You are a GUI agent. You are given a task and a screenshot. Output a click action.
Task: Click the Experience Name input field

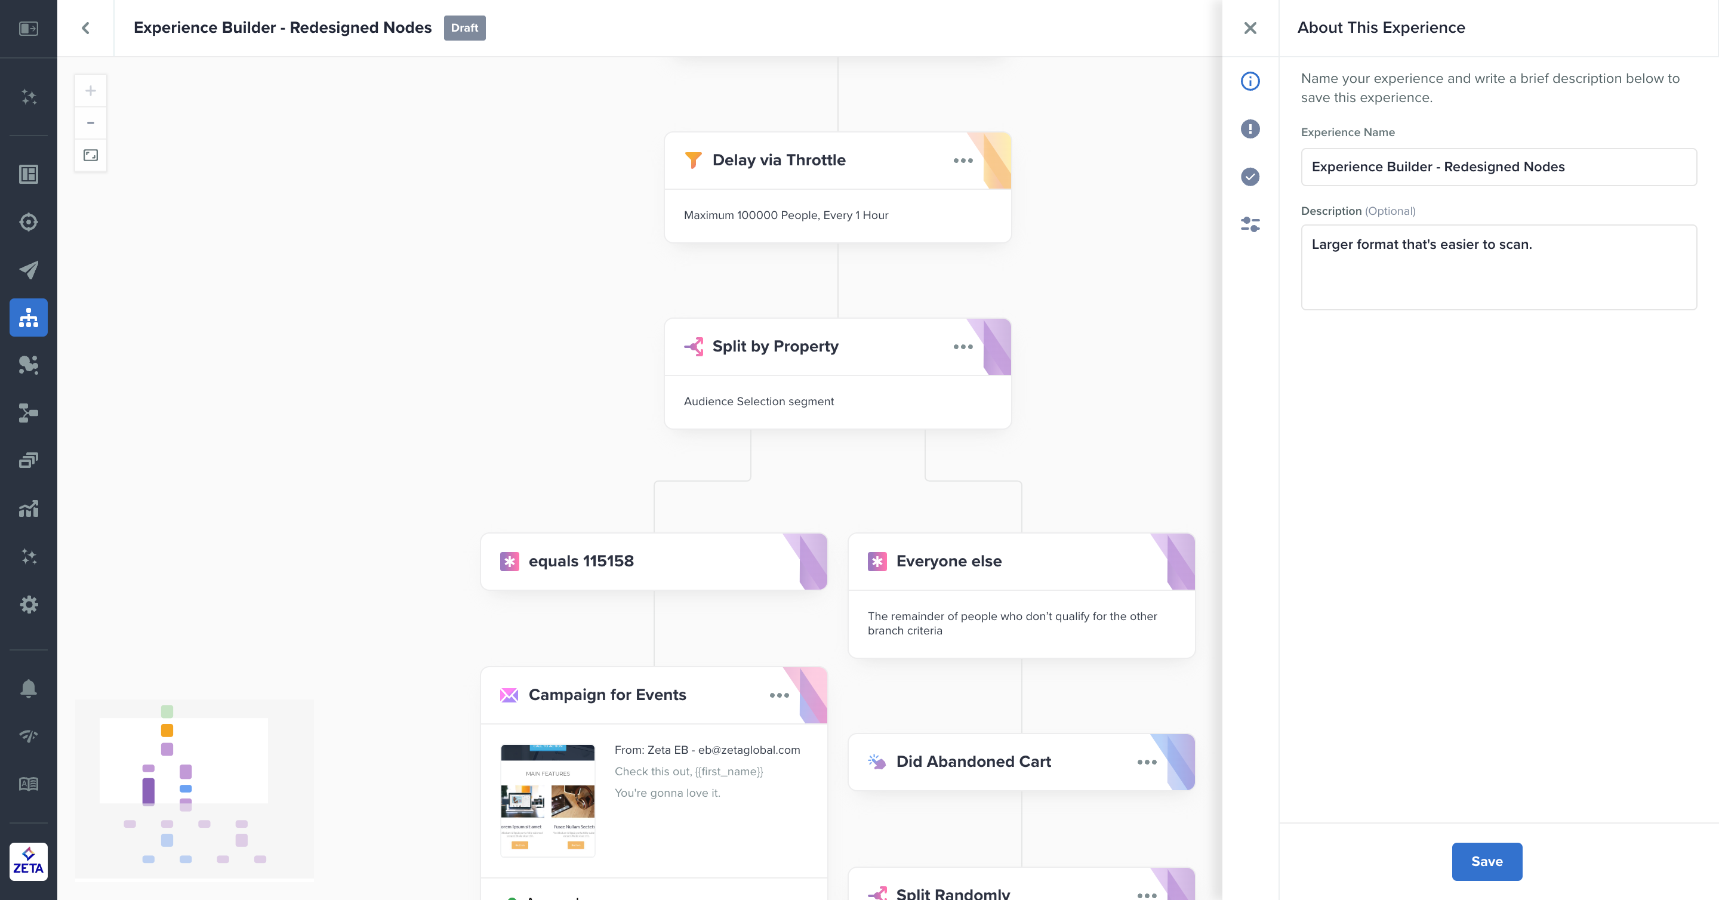pos(1498,167)
